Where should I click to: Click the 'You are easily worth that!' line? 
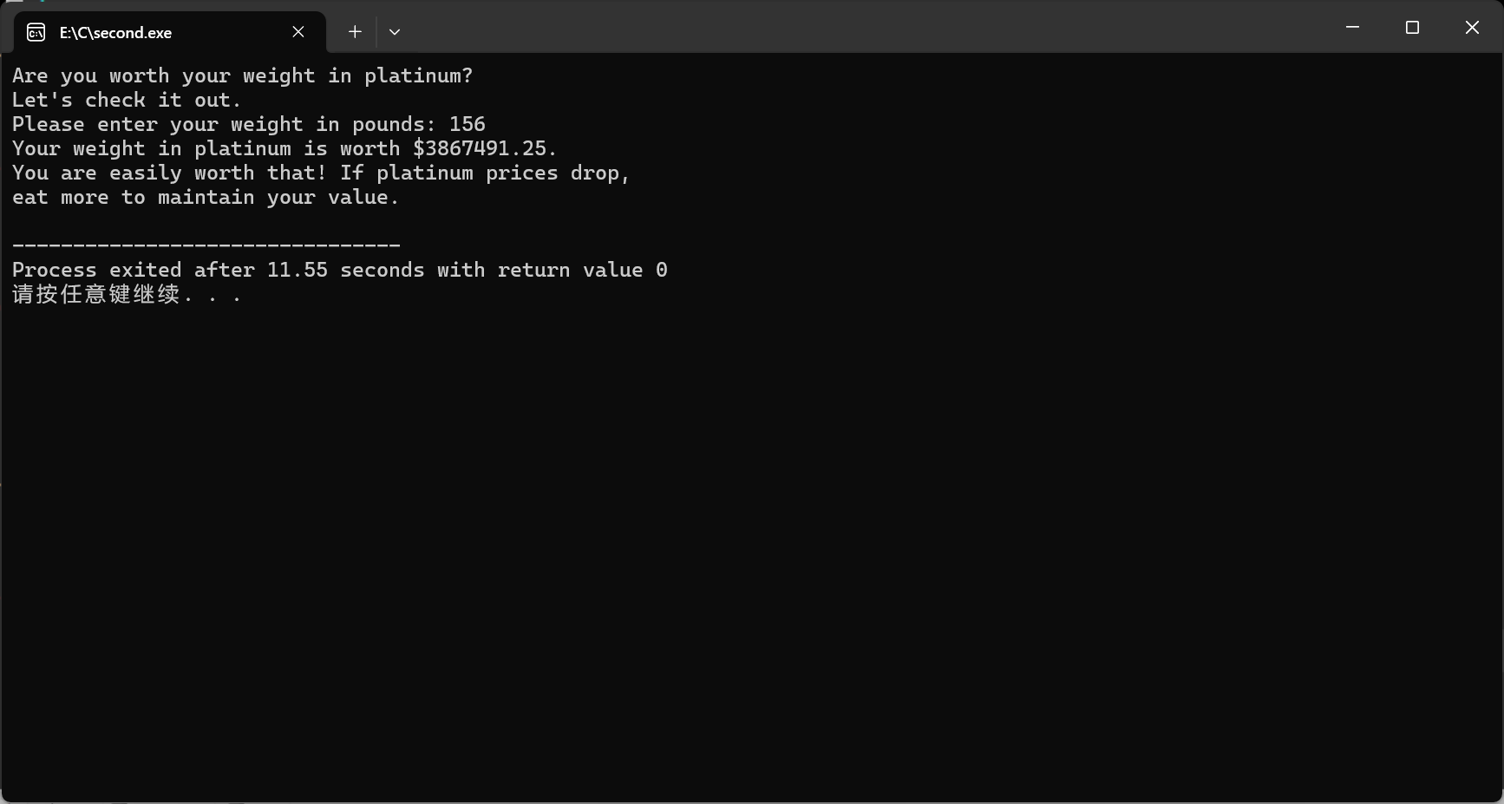[169, 173]
